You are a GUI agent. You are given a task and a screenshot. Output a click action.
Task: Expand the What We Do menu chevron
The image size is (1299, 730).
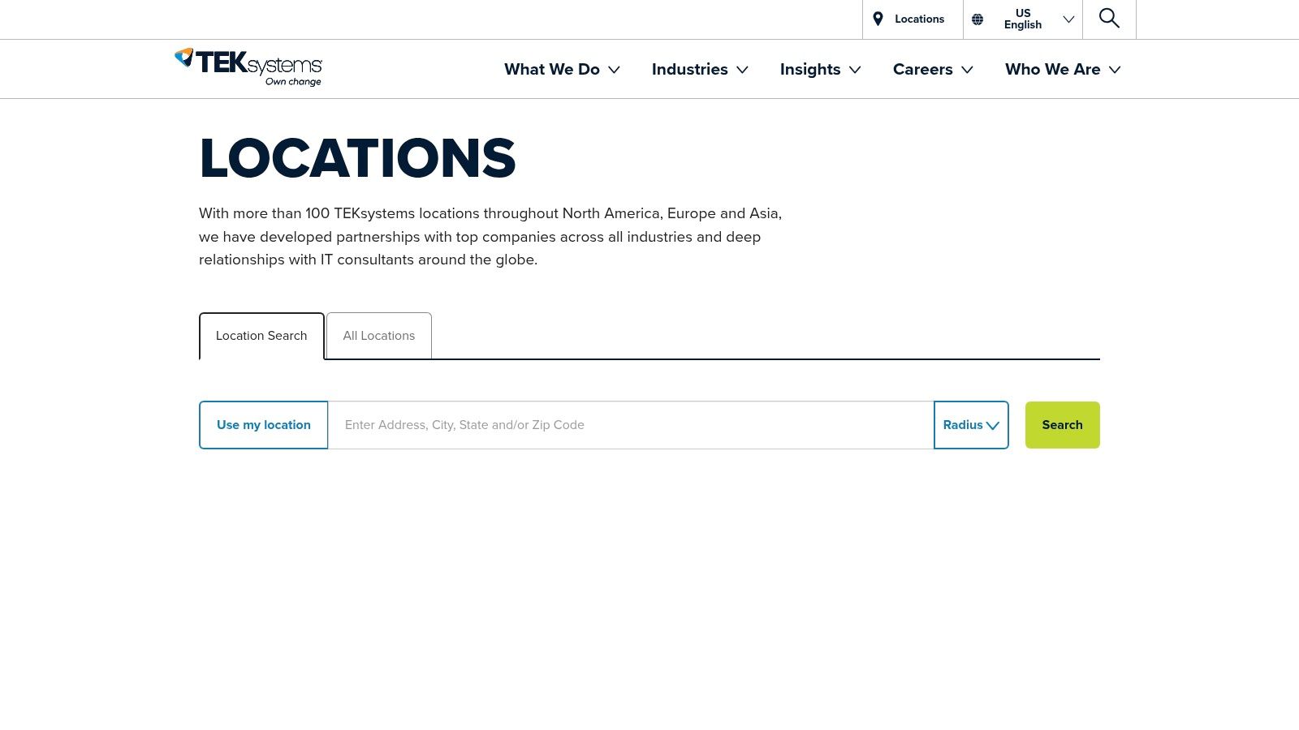[615, 70]
